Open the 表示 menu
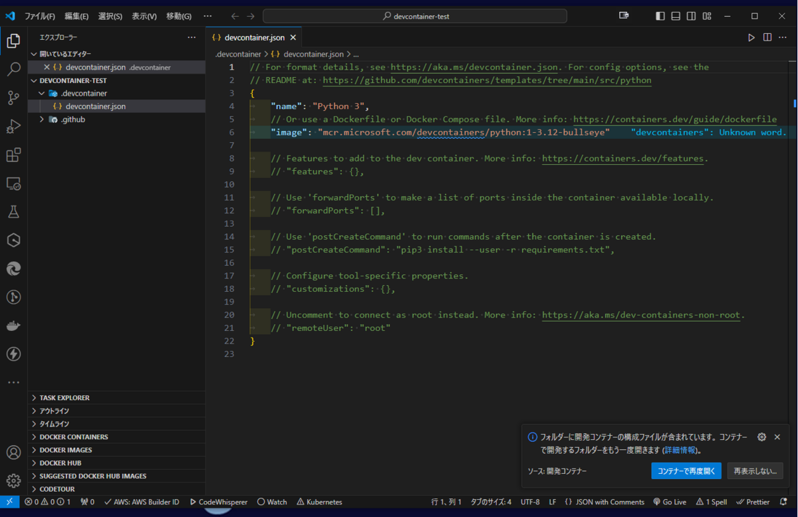The height and width of the screenshot is (517, 798). point(144,16)
